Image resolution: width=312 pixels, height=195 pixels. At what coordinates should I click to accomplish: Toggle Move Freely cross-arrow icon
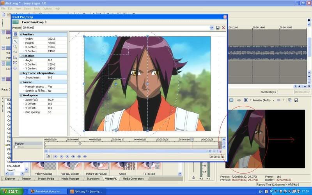pyautogui.click(x=15, y=68)
